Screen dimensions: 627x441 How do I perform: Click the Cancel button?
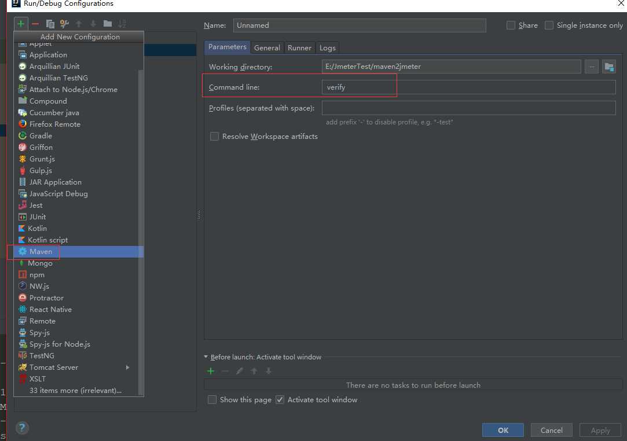coord(551,430)
